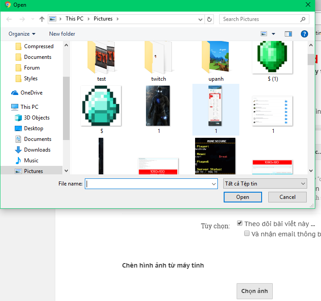
Task: Select Compressed folder in the sidebar
Action: click(34, 46)
